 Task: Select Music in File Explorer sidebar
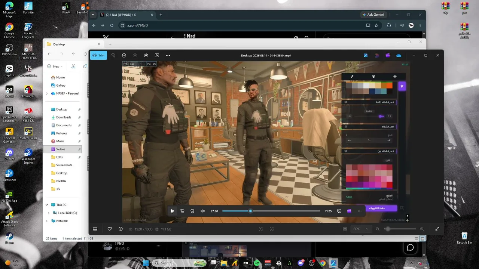pos(60,141)
